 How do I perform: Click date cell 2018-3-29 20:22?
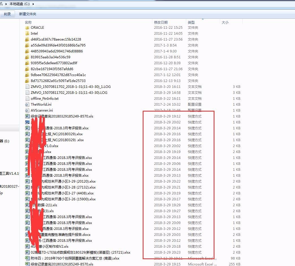point(167,181)
